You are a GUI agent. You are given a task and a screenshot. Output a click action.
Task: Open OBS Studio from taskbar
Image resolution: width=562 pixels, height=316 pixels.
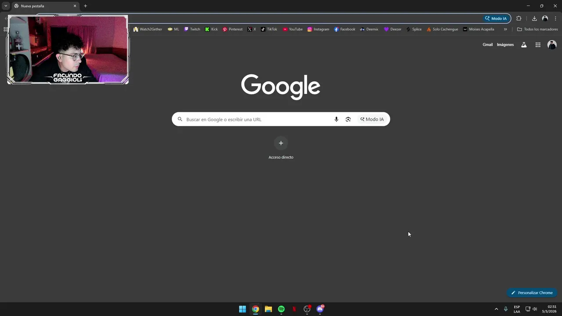tap(307, 309)
